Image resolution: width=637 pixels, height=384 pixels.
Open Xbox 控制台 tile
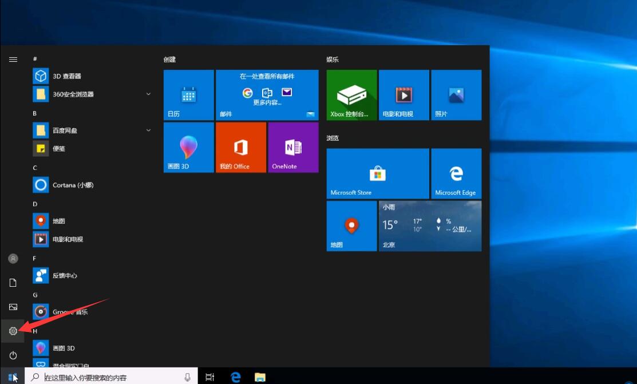352,94
